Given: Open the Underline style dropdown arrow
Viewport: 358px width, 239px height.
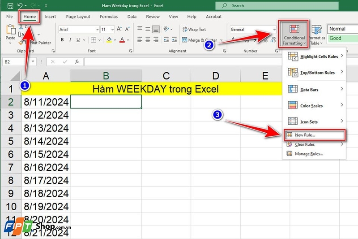Looking at the screenshot, I should click(x=84, y=40).
